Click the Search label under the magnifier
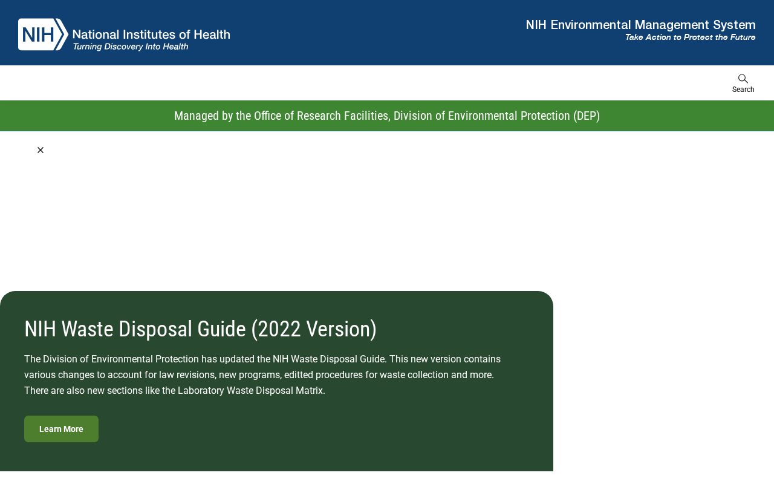Image resolution: width=774 pixels, height=484 pixels. click(743, 90)
